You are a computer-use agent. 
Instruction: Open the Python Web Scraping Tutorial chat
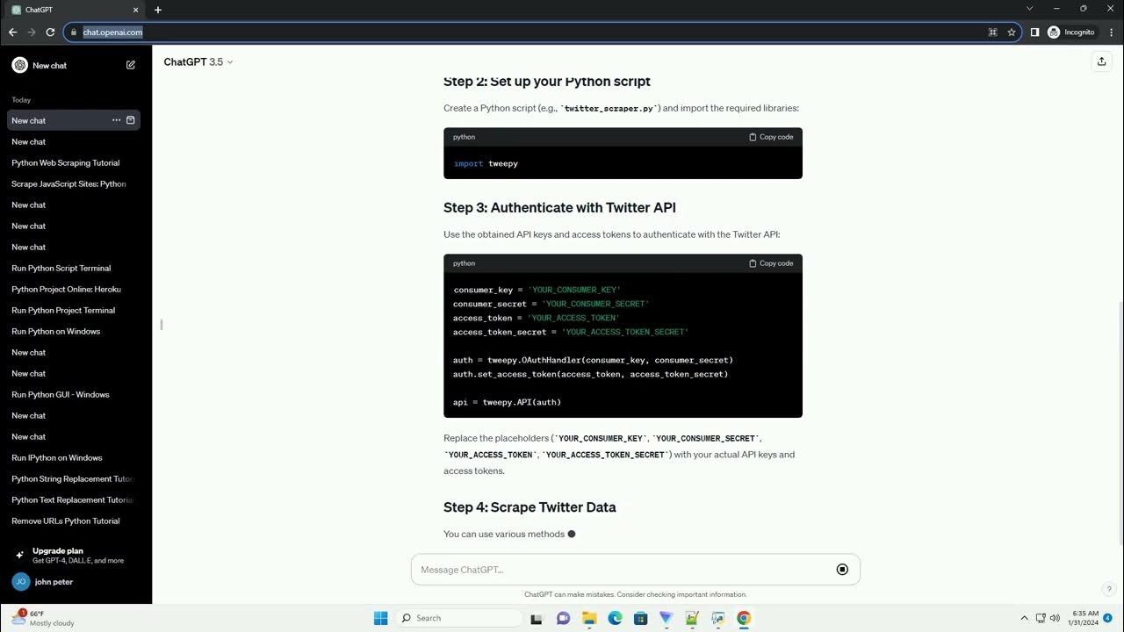74,162
